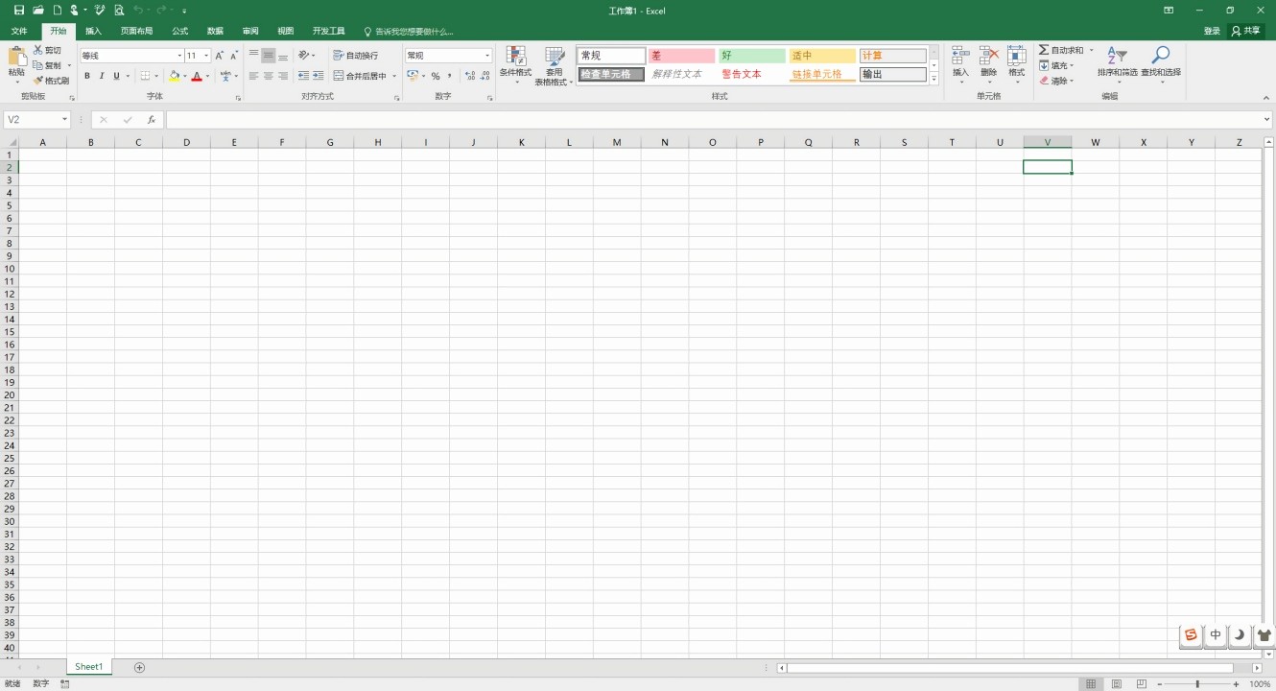This screenshot has width=1276, height=691.
Task: Open the 公式 ribbon tab
Action: (179, 30)
